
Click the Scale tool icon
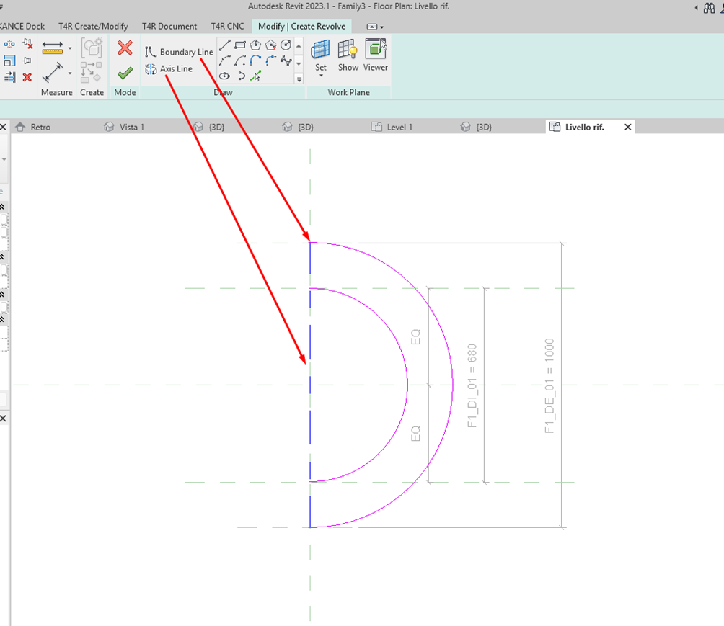click(x=9, y=61)
